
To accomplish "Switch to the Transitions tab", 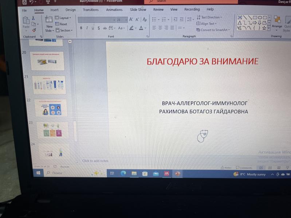I will pyautogui.click(x=90, y=10).
